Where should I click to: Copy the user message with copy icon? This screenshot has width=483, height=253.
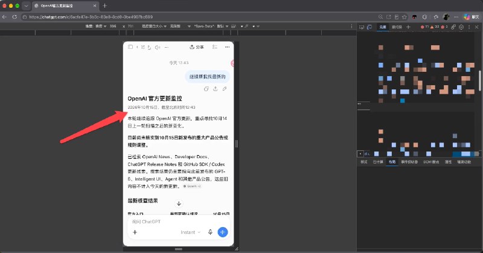coord(206,89)
